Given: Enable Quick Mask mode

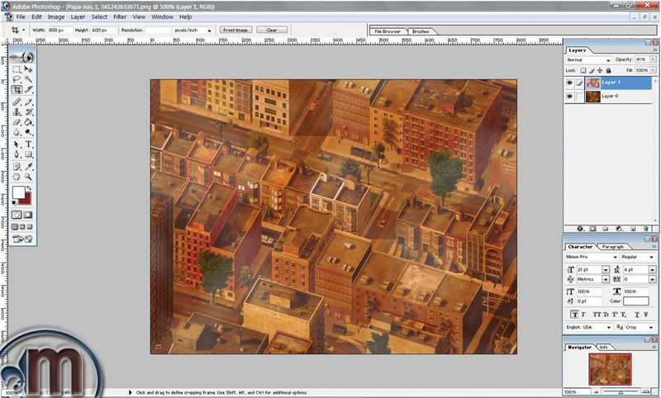Looking at the screenshot, I should 28,215.
